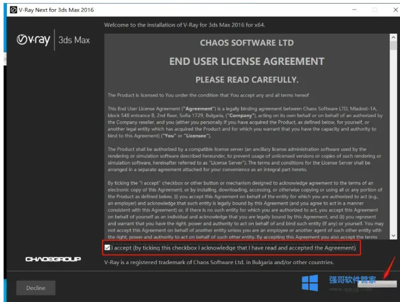Click the license scrollbar down arrow

393,235
